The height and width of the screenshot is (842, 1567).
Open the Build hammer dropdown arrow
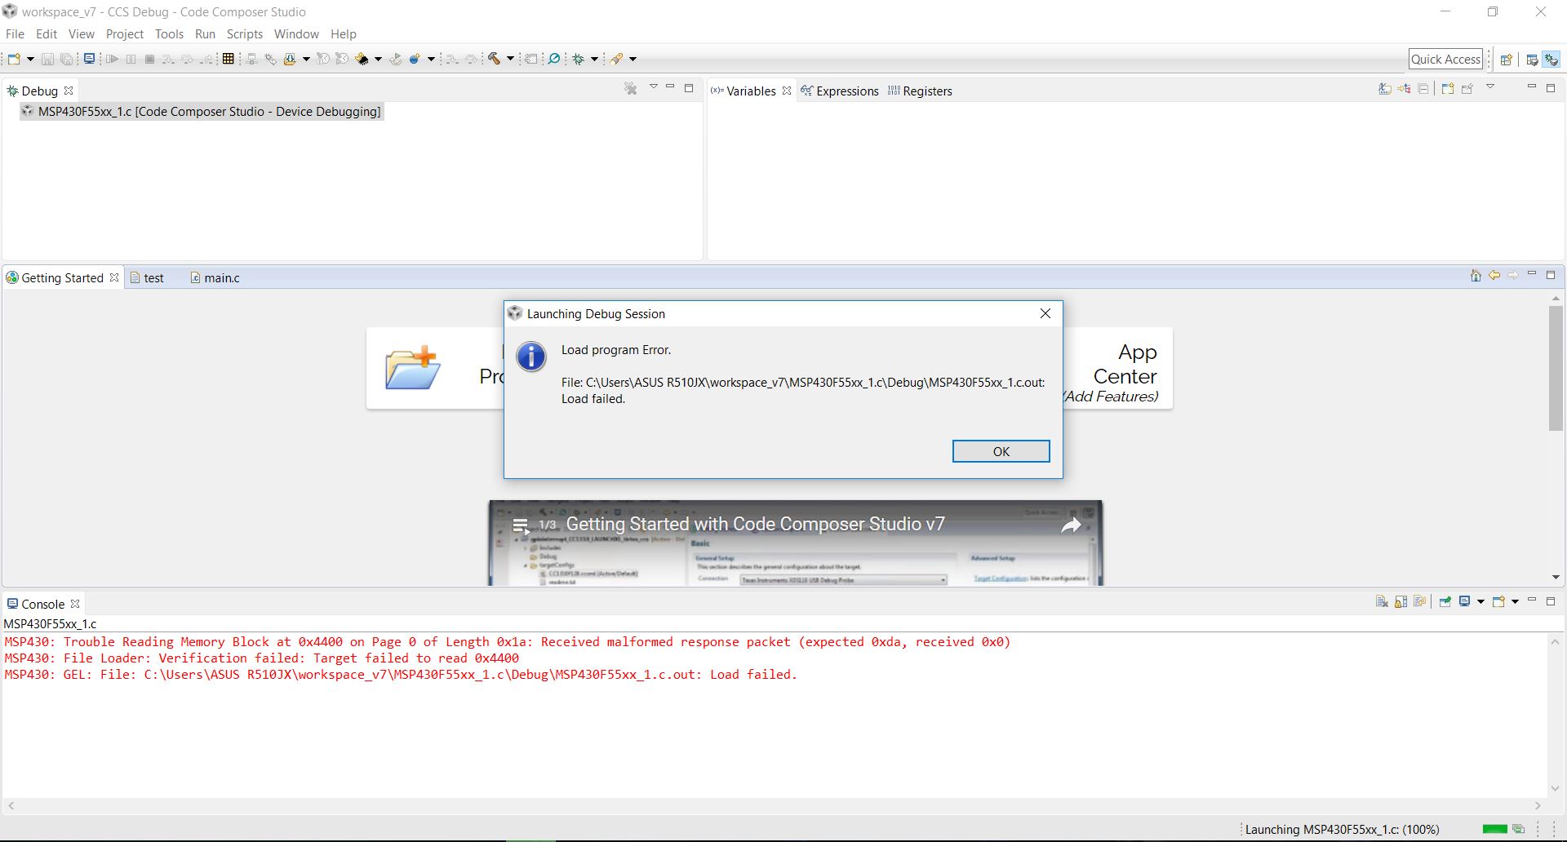click(510, 59)
